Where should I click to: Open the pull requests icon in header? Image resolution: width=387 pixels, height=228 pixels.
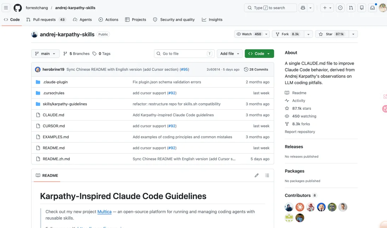pyautogui.click(x=351, y=8)
